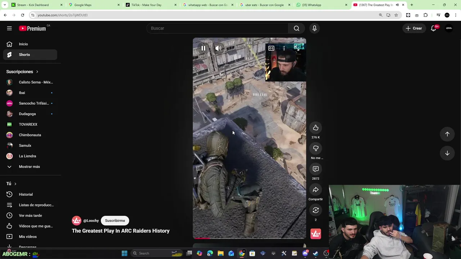Image resolution: width=461 pixels, height=259 pixels.
Task: Open the @Loochy channel link
Action: [91, 221]
